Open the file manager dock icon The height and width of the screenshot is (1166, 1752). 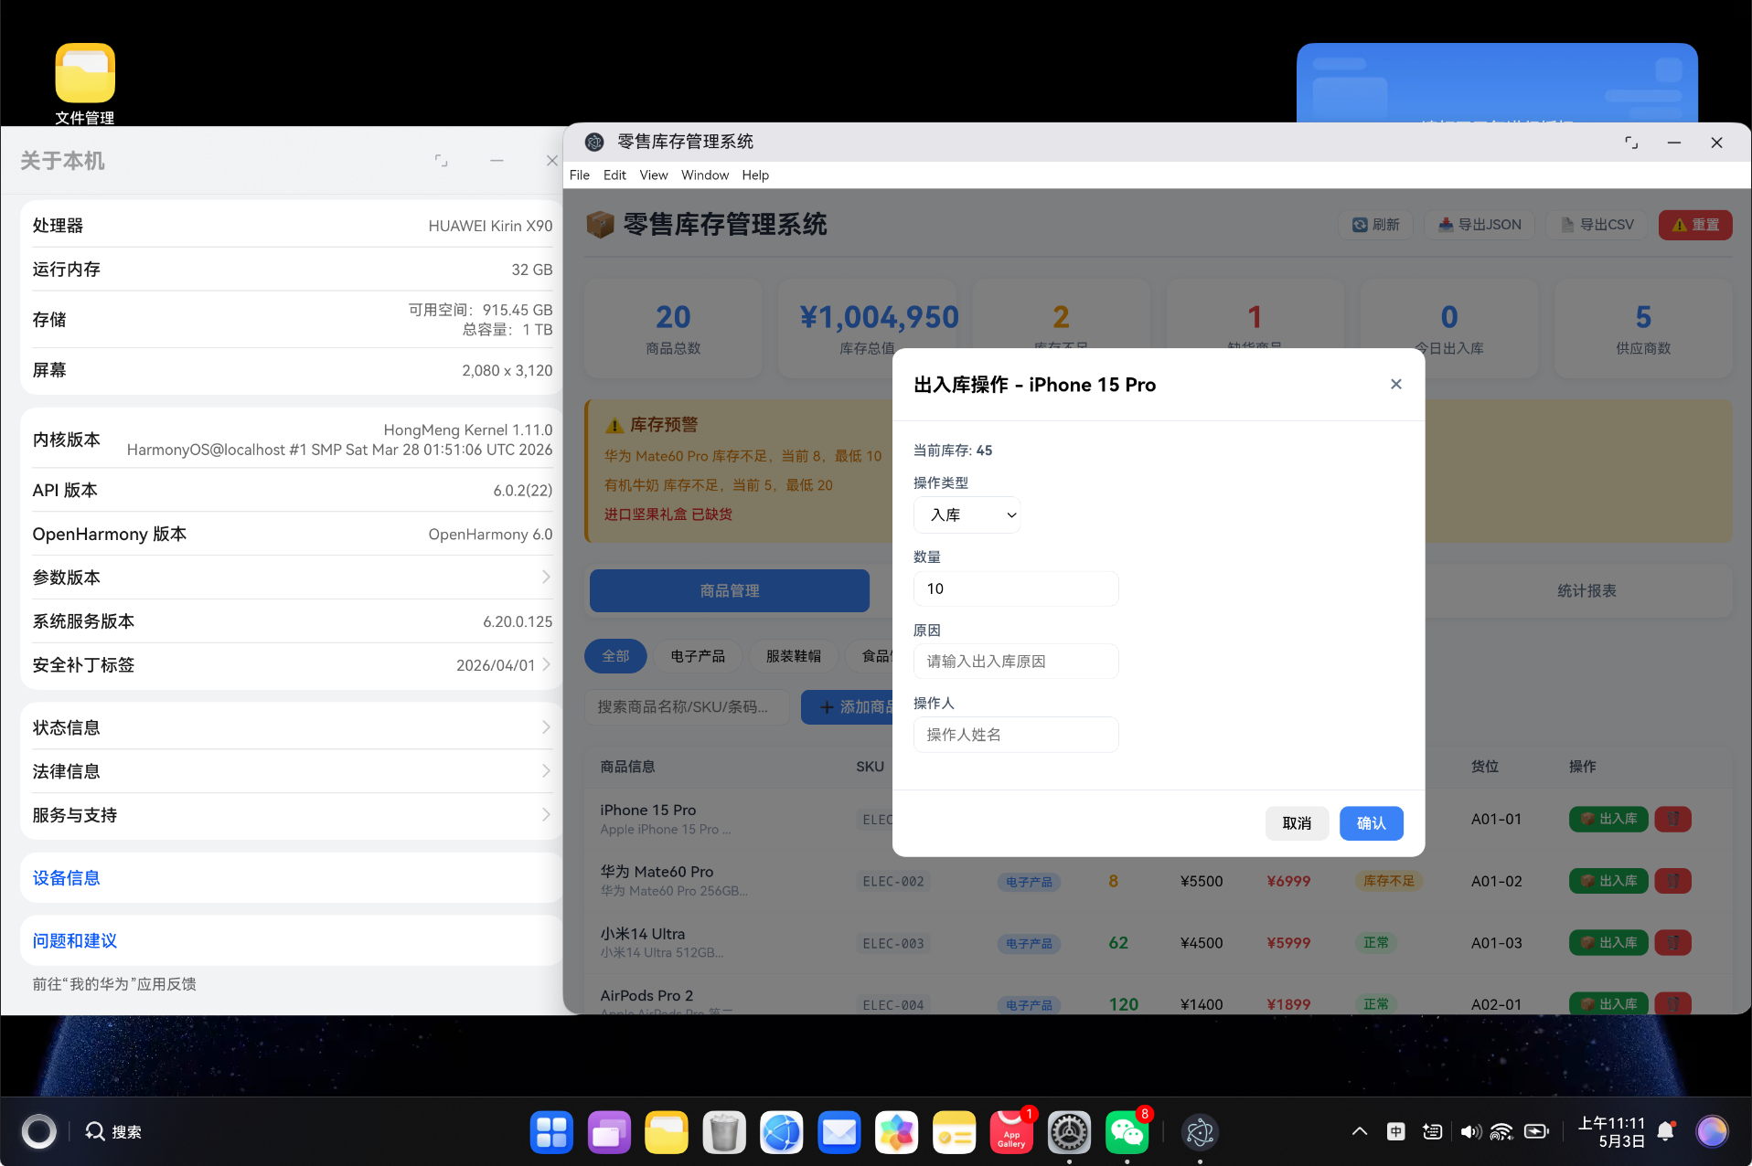(x=667, y=1132)
